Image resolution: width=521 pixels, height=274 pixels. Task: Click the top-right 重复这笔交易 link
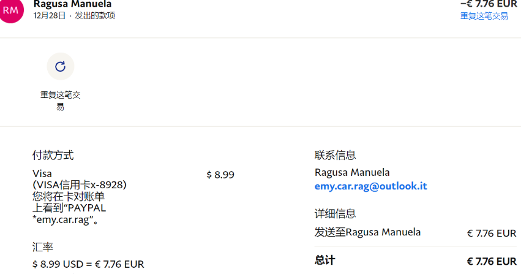click(x=484, y=16)
